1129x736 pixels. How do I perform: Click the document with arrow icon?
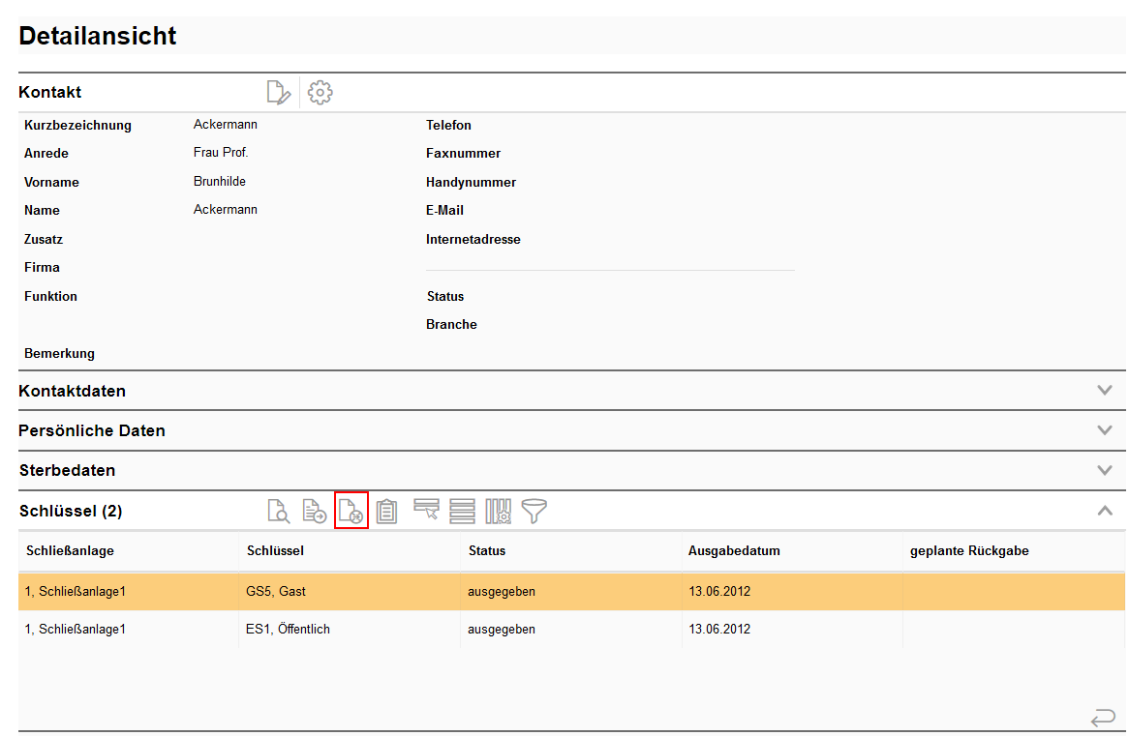pos(315,511)
